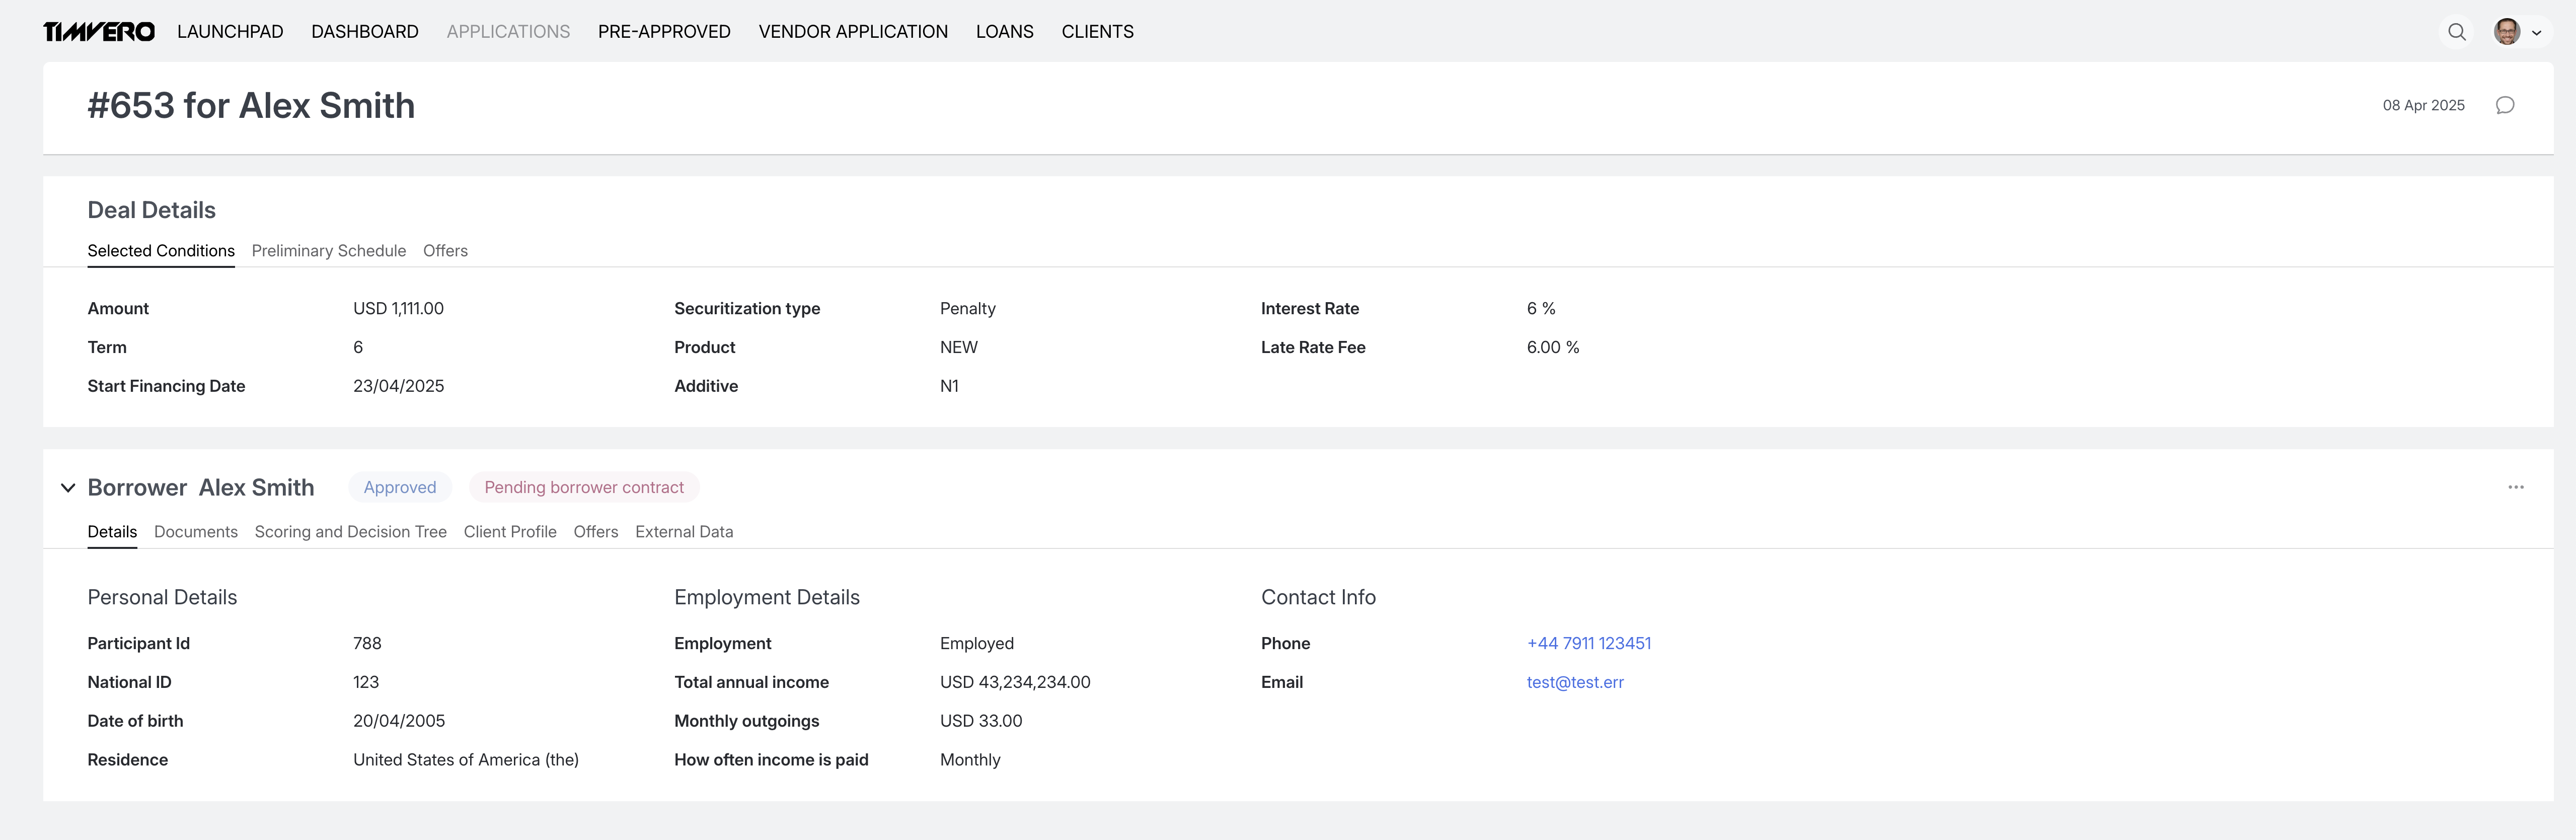This screenshot has width=2576, height=840.
Task: Go to Launchpad in navigation
Action: [230, 32]
